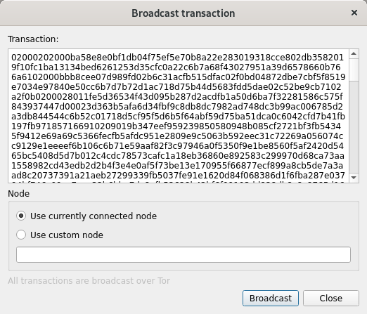367x314 pixels.
Task: Click the 'Node' group label
Action: (19, 194)
